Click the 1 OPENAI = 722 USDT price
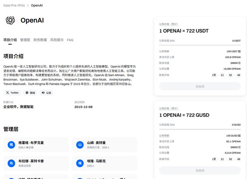Image resolution: width=247 pixels, height=179 pixels. click(x=184, y=31)
